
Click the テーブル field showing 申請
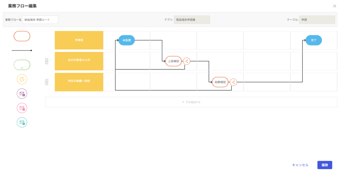pyautogui.click(x=316, y=20)
